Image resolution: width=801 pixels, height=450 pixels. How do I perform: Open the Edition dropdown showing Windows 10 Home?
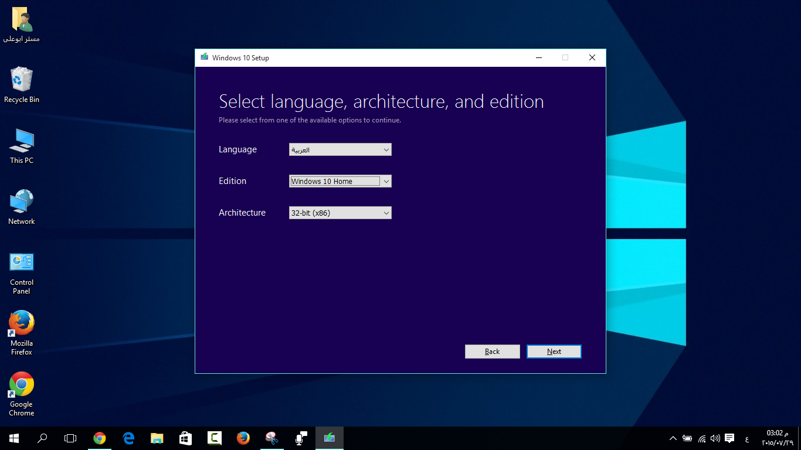click(x=340, y=181)
